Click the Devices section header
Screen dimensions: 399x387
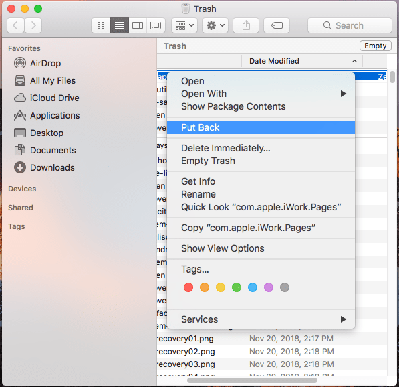click(x=22, y=189)
